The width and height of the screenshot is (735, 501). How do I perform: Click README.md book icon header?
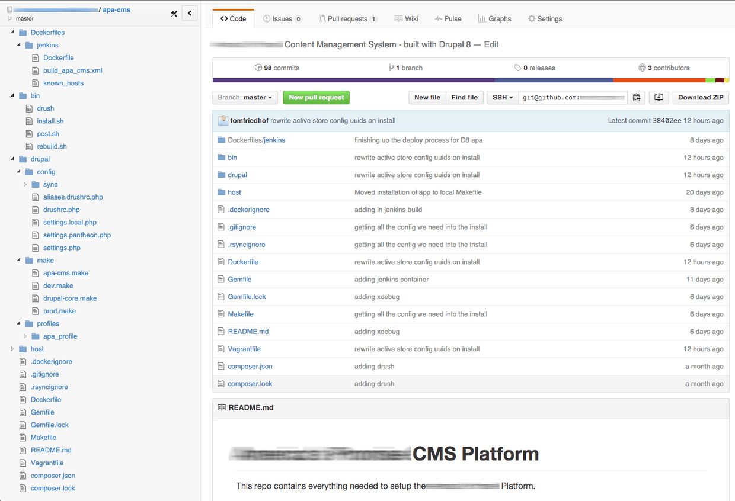click(x=222, y=408)
